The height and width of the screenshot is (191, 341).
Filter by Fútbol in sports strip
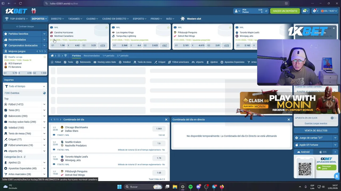(x=56, y=62)
